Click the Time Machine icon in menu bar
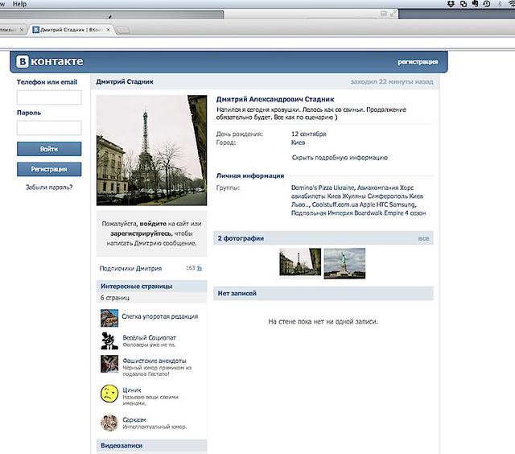Screen dimensions: 515x454 486,4
